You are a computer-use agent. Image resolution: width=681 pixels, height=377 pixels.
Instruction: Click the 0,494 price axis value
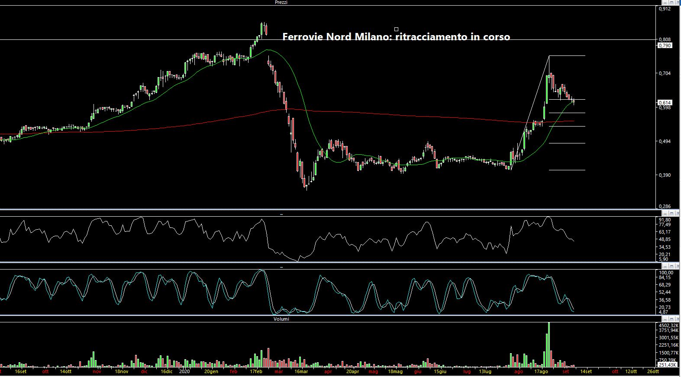coord(665,141)
